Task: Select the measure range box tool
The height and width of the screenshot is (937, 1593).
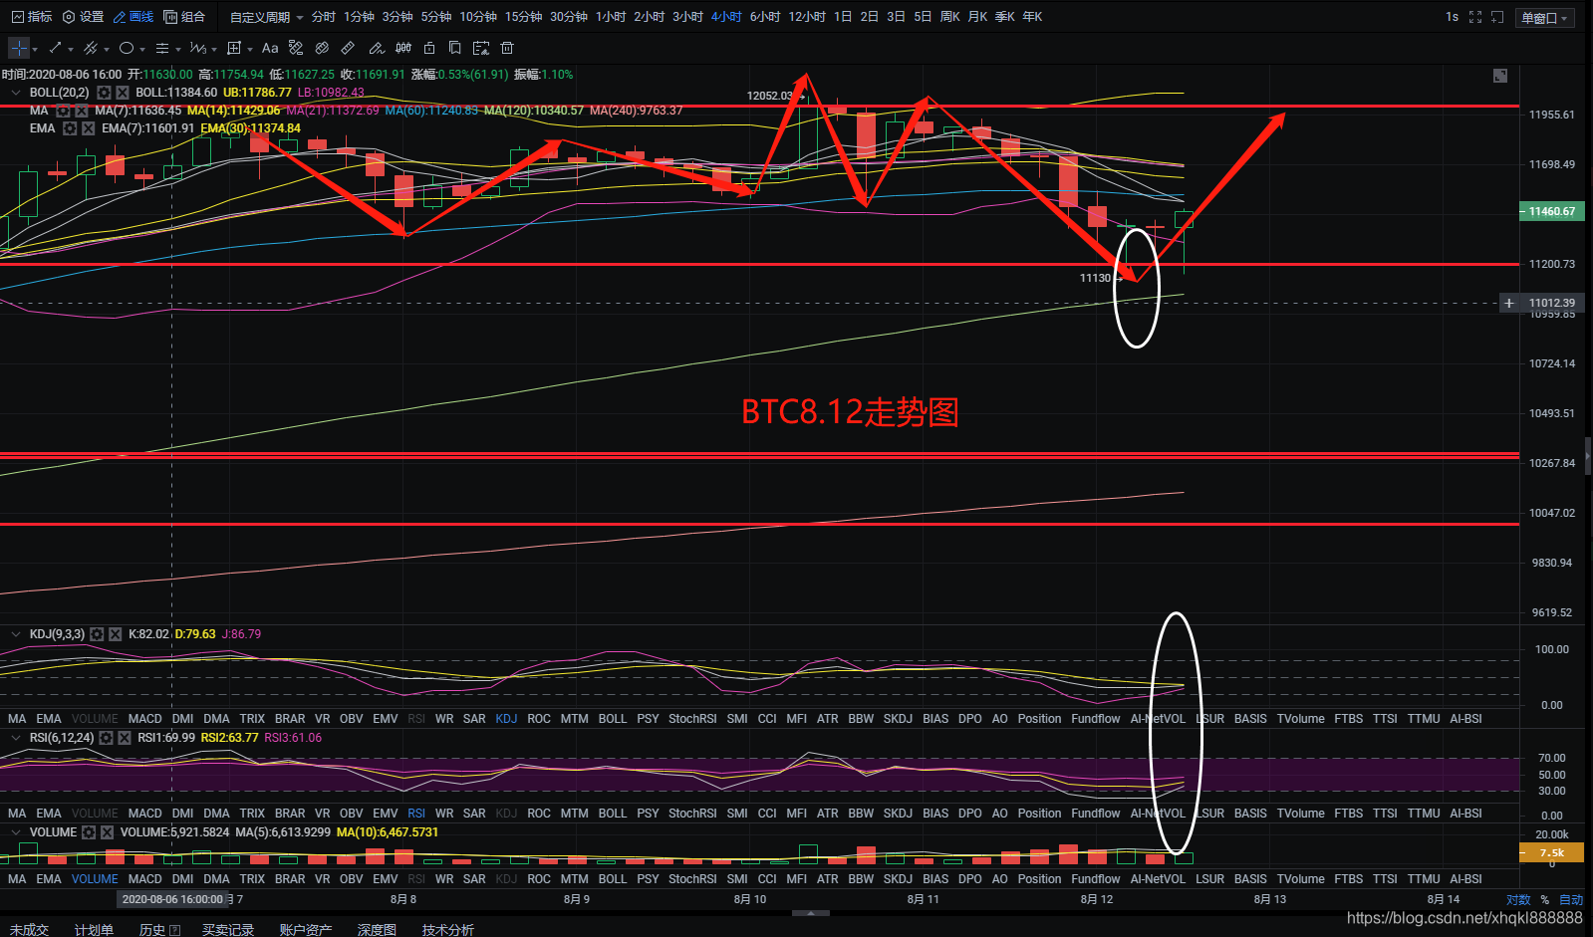Action: coord(234,48)
